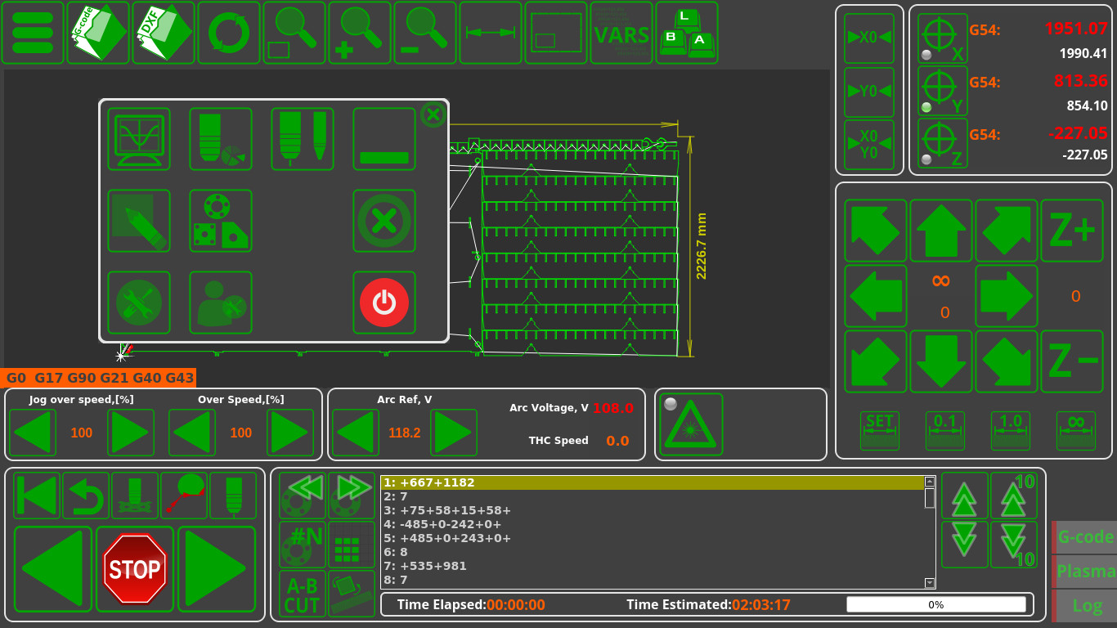Close the popup menu with small X
The width and height of the screenshot is (1117, 628).
(x=433, y=115)
